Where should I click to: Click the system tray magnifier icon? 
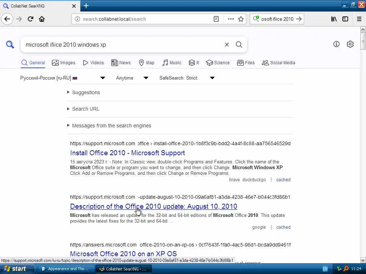tap(346, 269)
